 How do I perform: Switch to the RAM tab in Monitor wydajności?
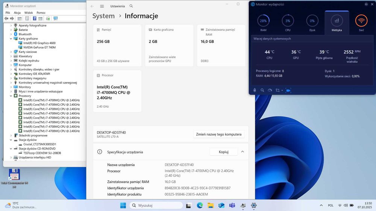click(263, 23)
